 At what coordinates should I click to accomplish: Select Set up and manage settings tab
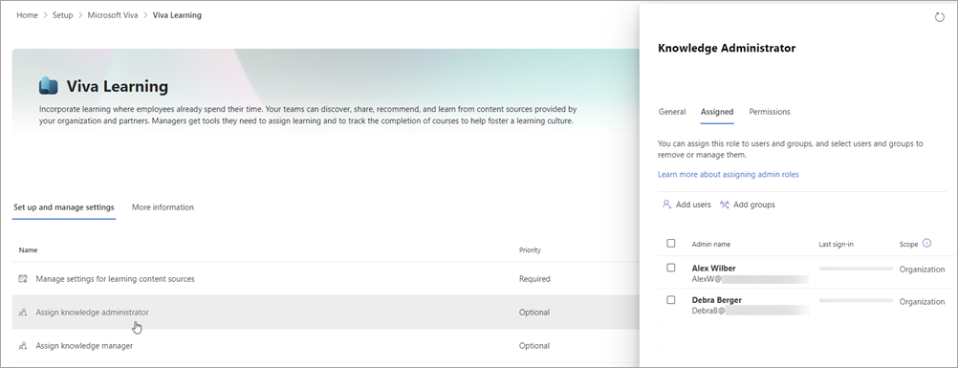(63, 207)
